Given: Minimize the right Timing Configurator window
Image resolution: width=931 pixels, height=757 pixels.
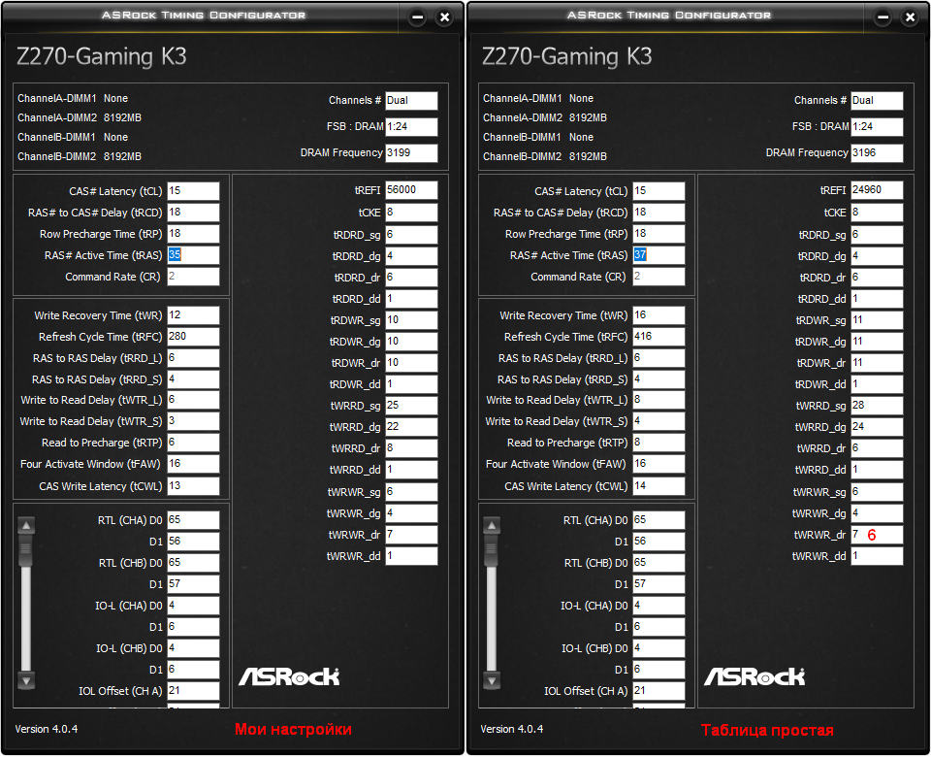Looking at the screenshot, I should (883, 17).
